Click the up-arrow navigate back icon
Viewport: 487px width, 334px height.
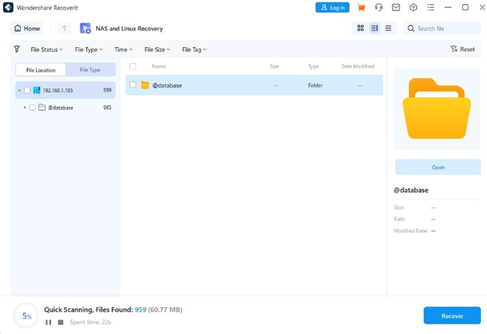(x=64, y=28)
